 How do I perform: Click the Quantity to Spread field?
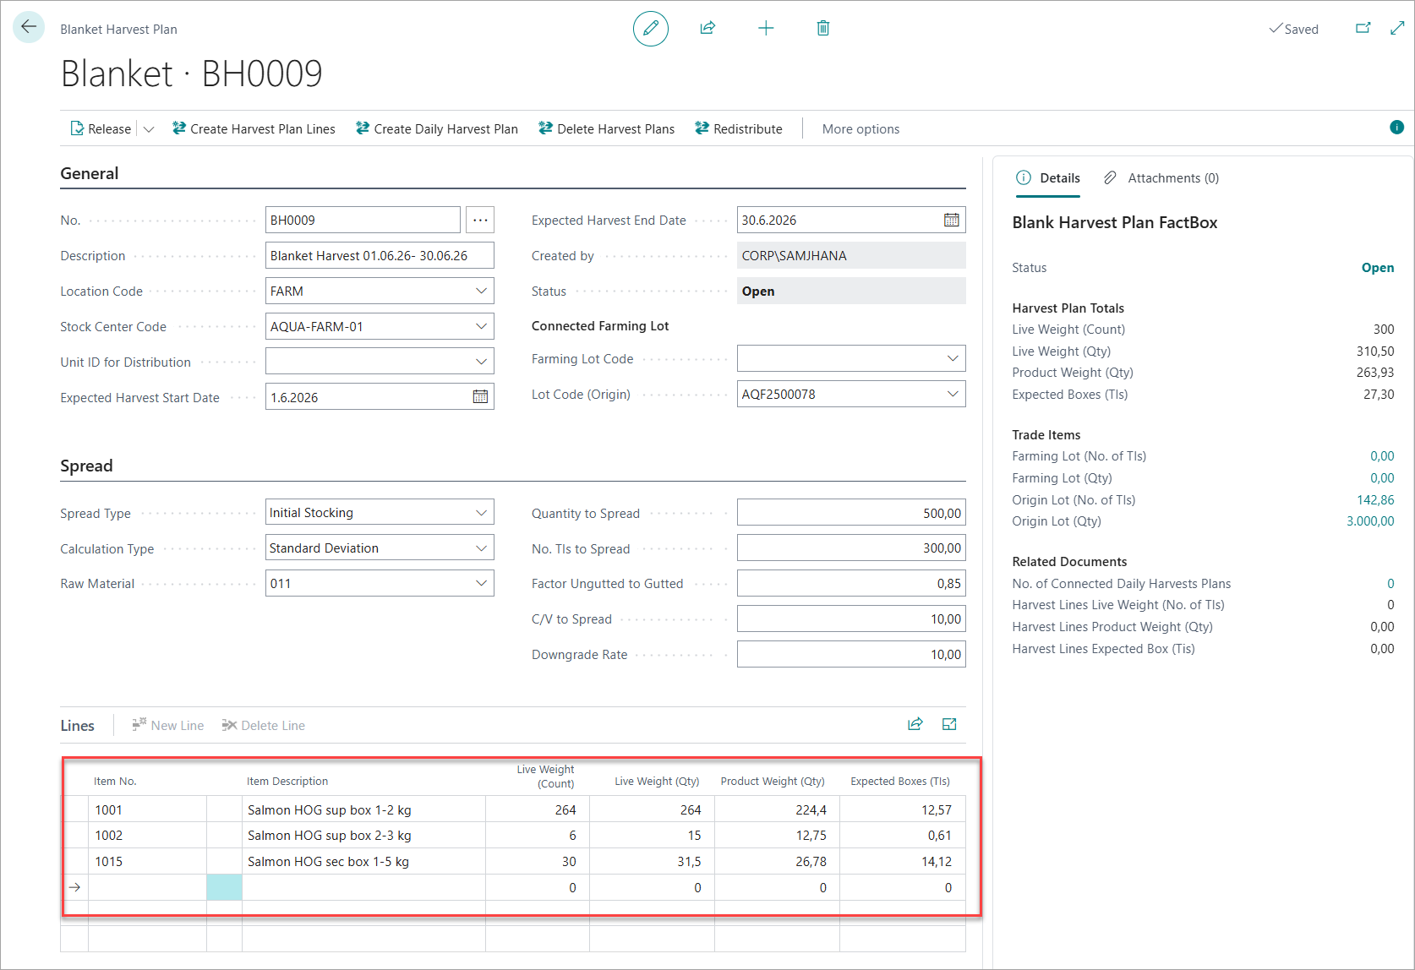click(851, 513)
